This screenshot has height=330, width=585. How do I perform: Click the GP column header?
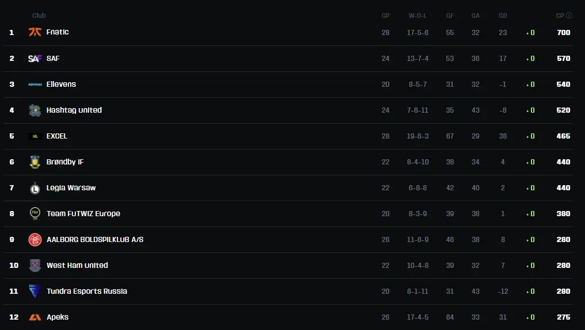pos(385,16)
